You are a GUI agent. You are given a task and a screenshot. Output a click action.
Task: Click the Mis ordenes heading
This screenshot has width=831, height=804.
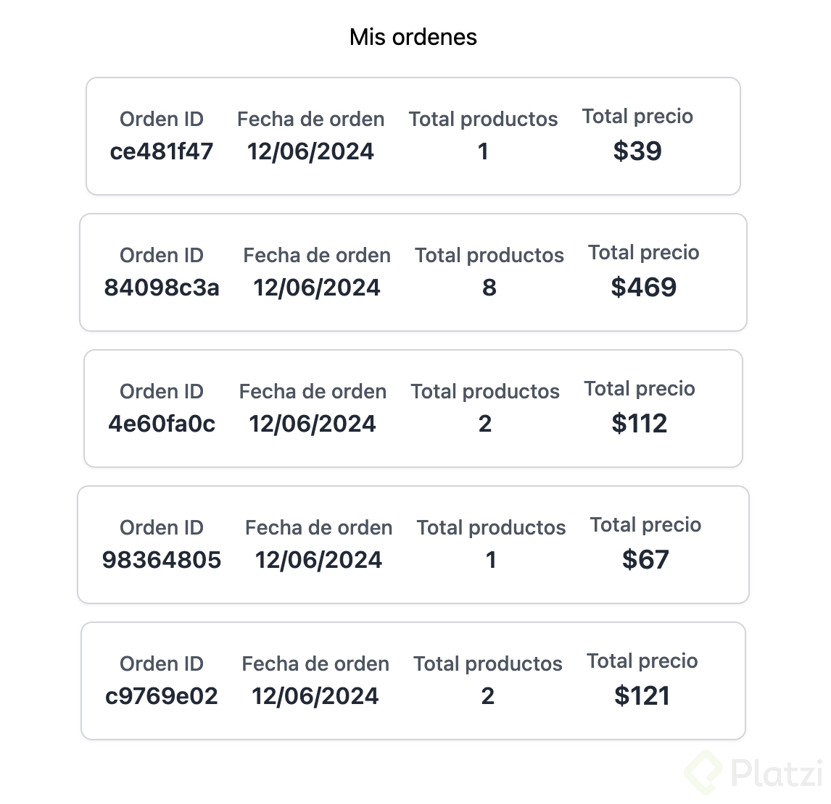click(413, 37)
